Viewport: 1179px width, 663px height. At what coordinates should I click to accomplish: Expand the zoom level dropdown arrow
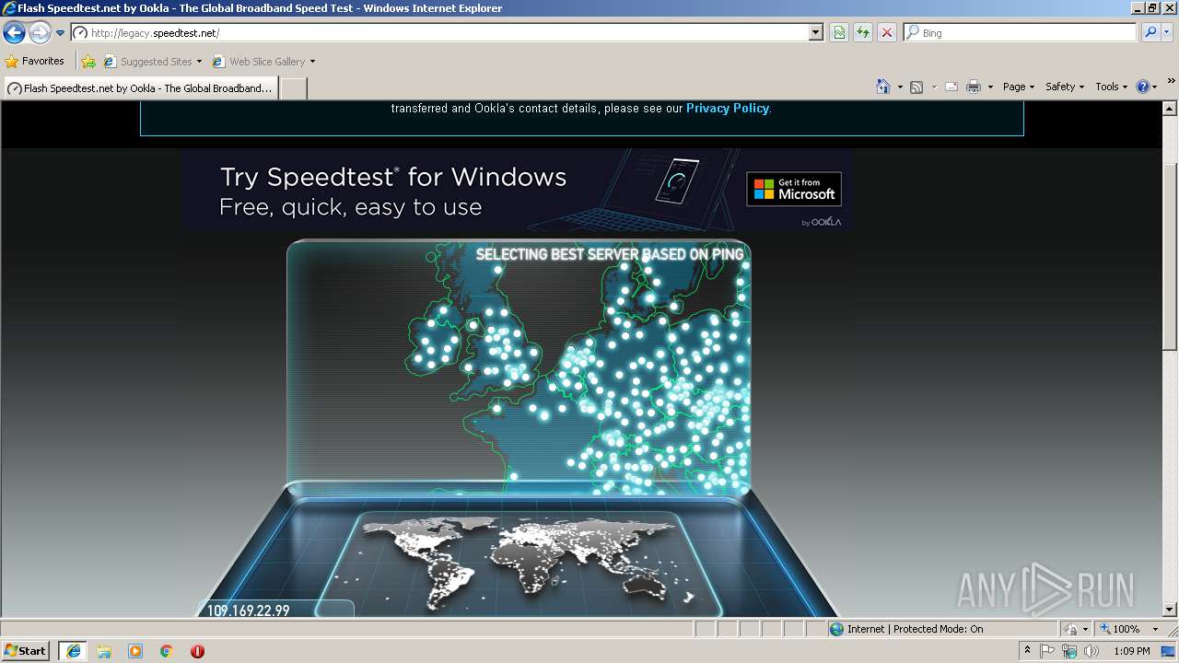pyautogui.click(x=1155, y=629)
